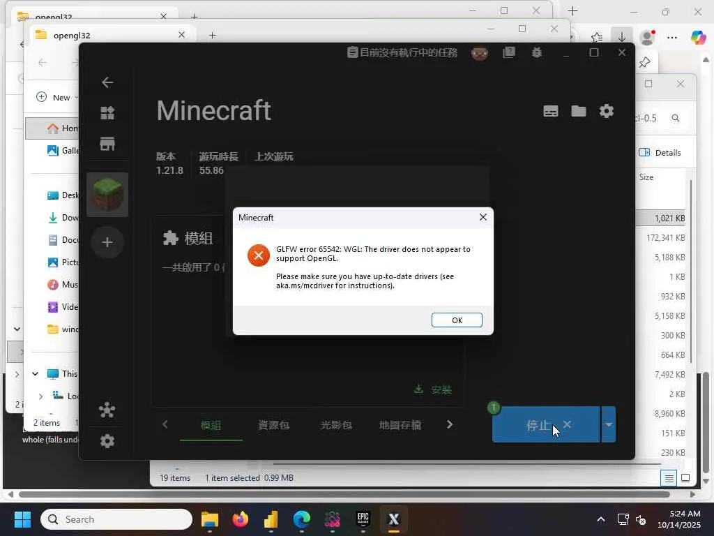This screenshot has height=536, width=714.
Task: Expand the dropdown beside the stop button
Action: click(x=608, y=425)
